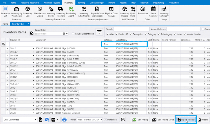
Task: Switch to the Banking ribbon tab
Action: pyautogui.click(x=81, y=3)
